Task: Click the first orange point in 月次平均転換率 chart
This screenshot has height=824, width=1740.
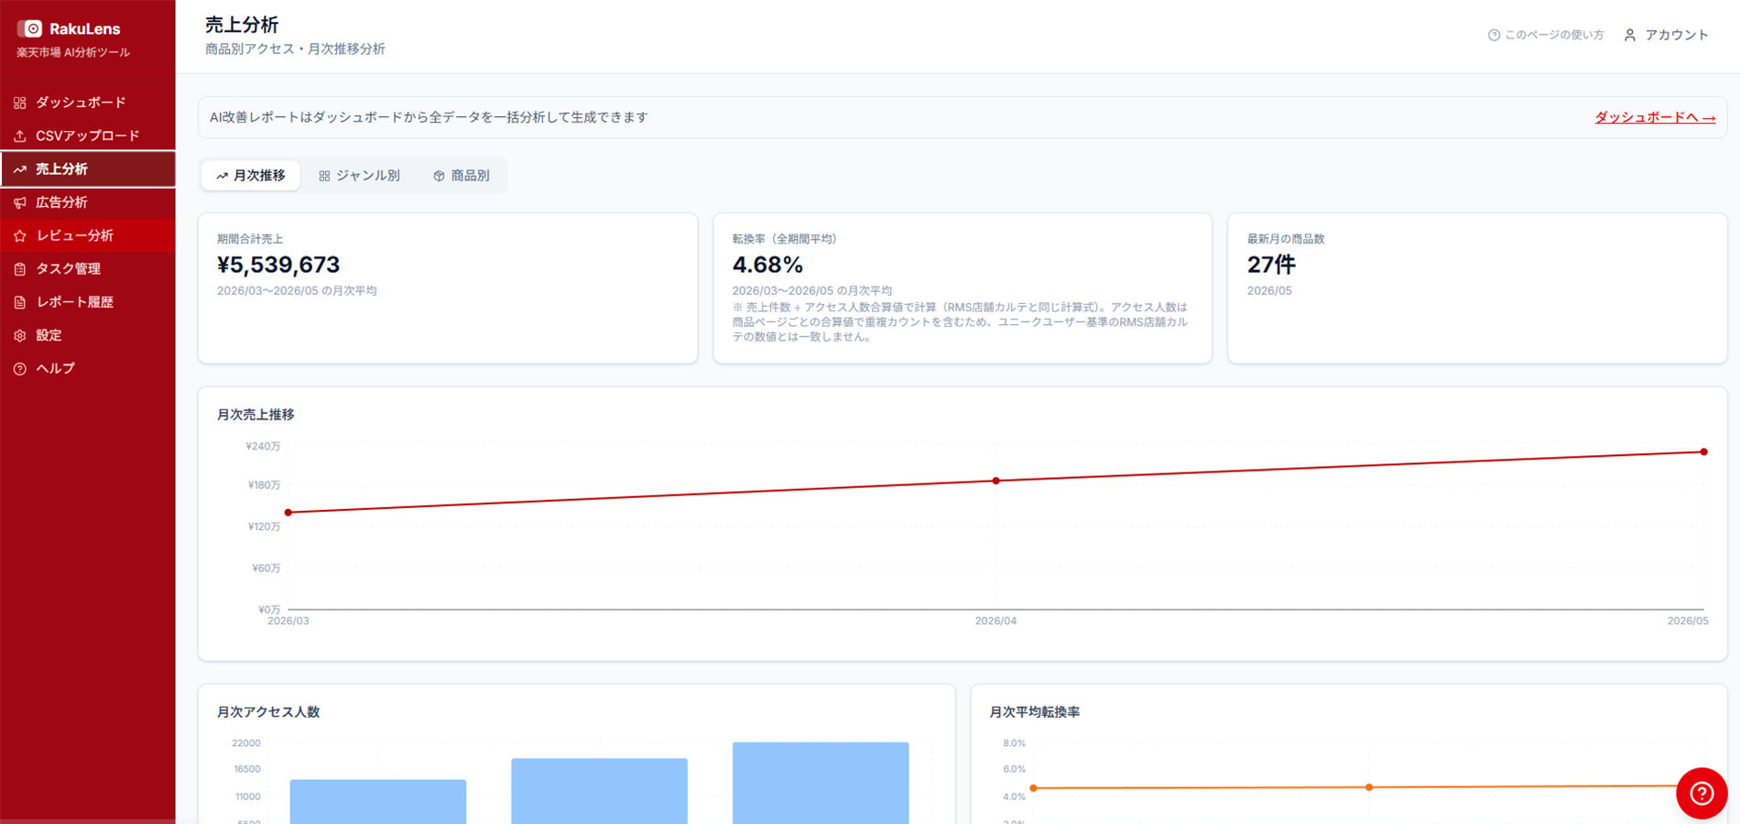Action: coord(1034,788)
